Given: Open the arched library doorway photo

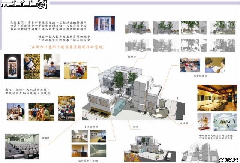Looking at the screenshot, I should [12, 66].
